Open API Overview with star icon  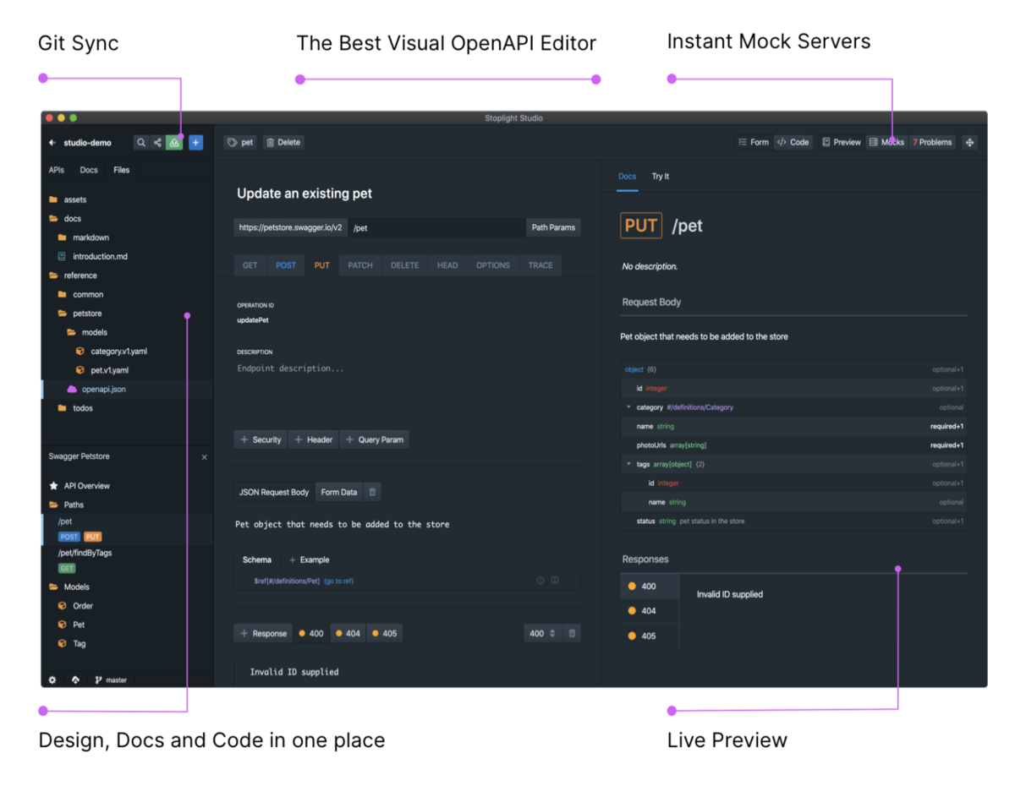pyautogui.click(x=80, y=486)
